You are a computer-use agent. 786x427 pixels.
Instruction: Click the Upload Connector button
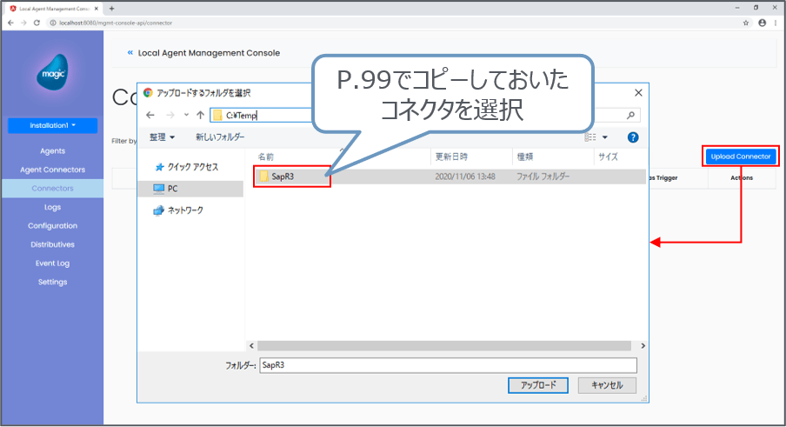pyautogui.click(x=740, y=157)
